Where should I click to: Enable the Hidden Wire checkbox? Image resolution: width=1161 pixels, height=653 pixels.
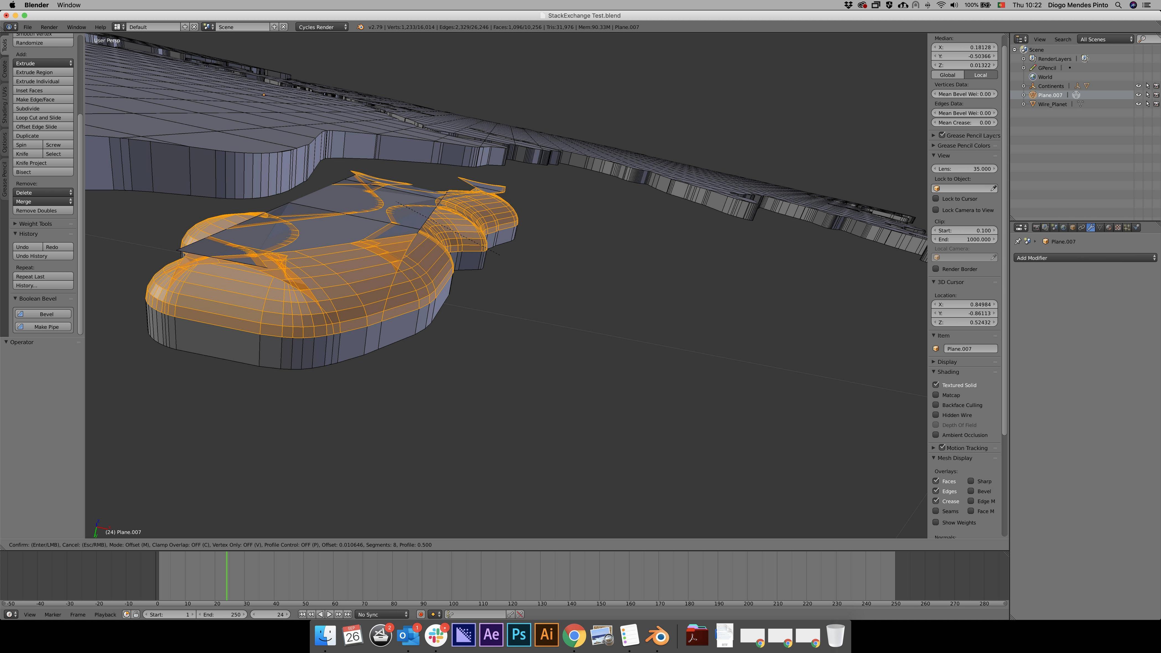point(936,415)
